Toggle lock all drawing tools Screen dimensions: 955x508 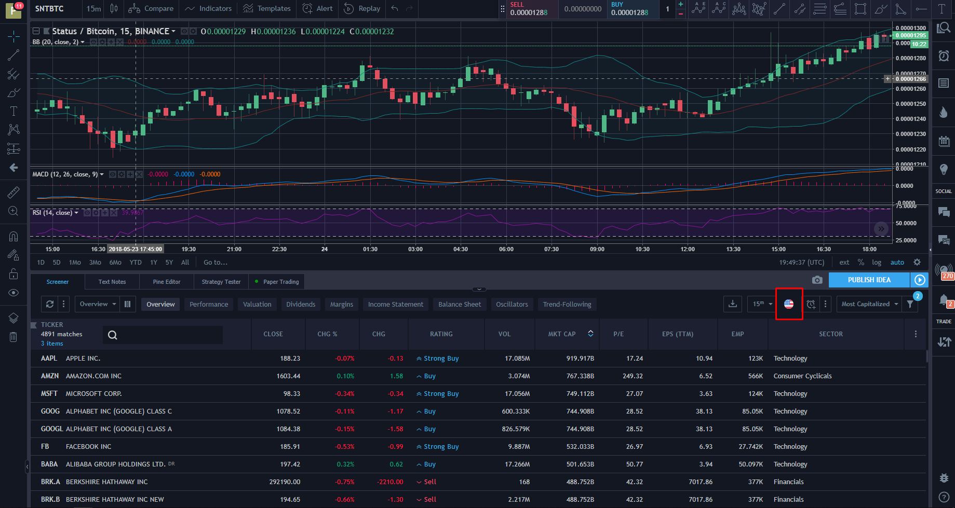pyautogui.click(x=14, y=274)
